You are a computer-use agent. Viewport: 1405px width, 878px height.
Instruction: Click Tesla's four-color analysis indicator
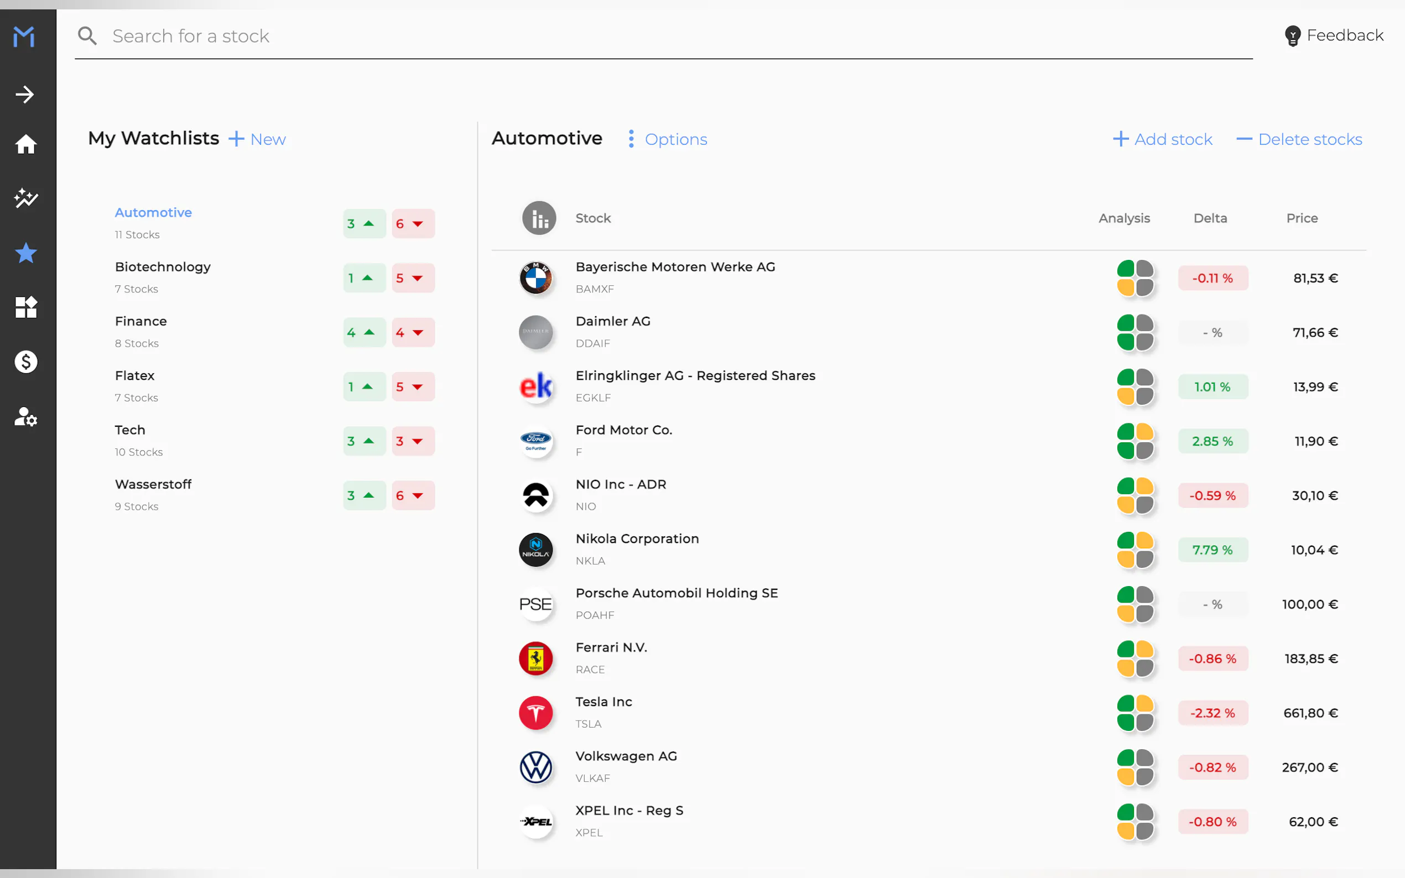pos(1135,713)
